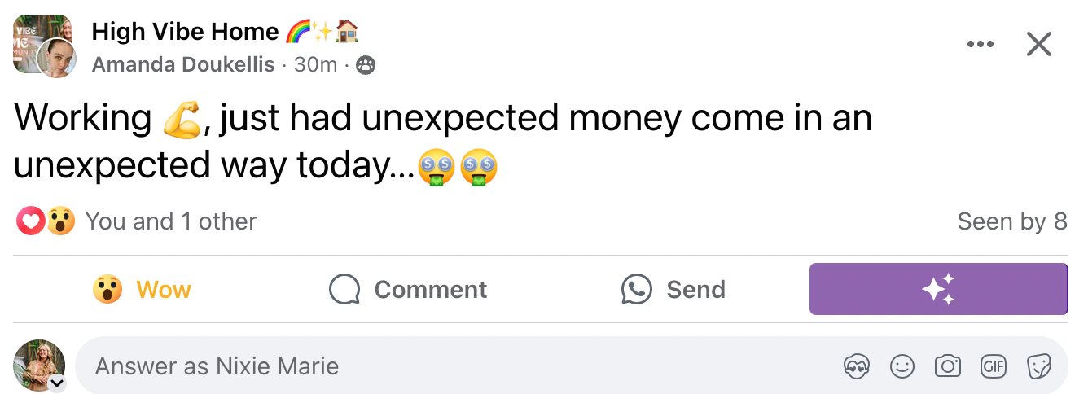Viewport: 1088px width, 394px height.
Task: Toggle the Wow reaction on the post
Action: (x=143, y=290)
